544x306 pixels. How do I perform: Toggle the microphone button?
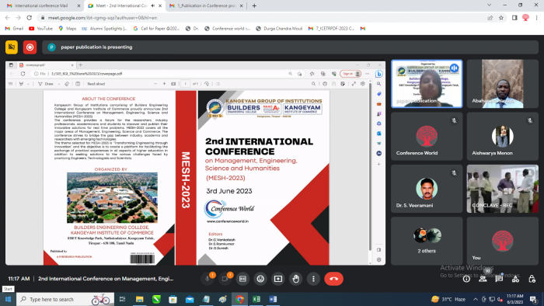pos(207,279)
